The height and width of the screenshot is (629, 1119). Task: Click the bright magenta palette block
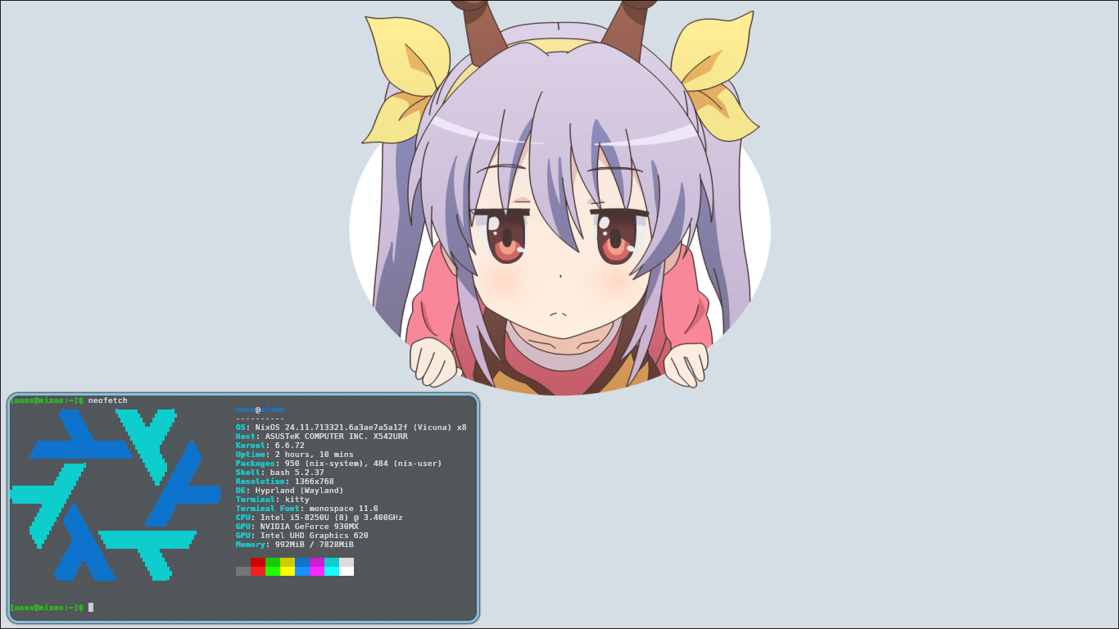[317, 572]
